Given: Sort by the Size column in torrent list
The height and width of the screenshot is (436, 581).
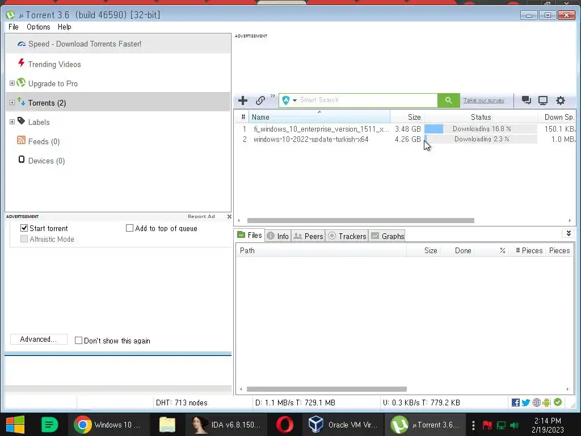Looking at the screenshot, I should pyautogui.click(x=407, y=117).
